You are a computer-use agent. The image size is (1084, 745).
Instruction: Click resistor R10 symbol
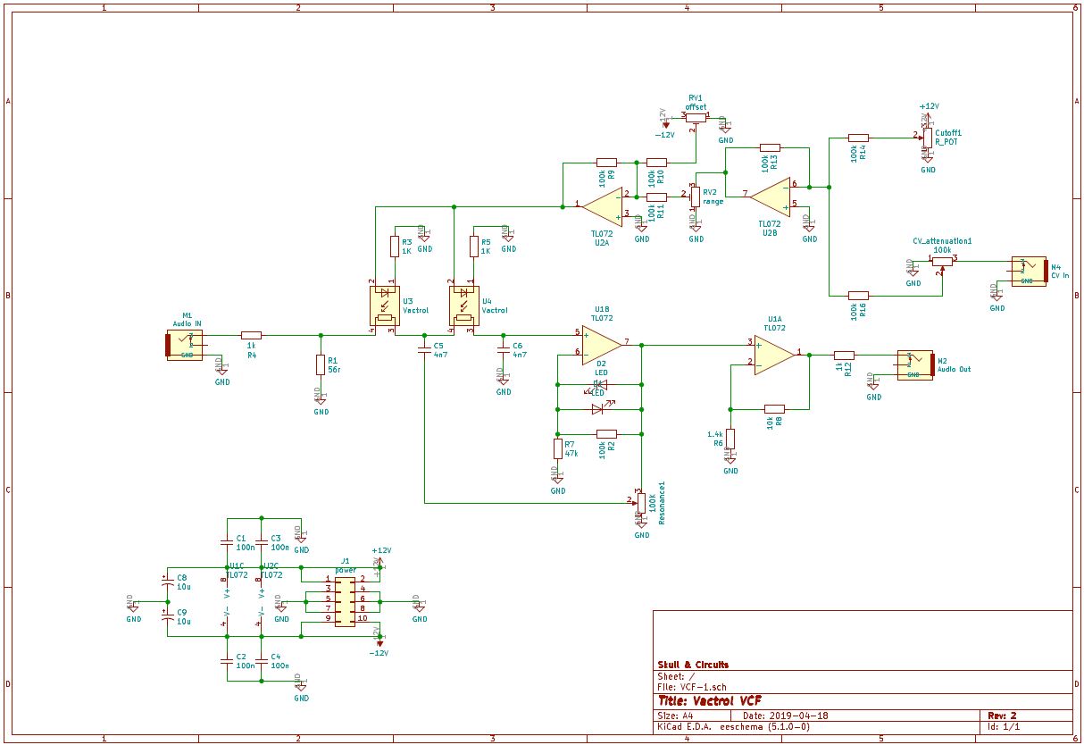656,163
